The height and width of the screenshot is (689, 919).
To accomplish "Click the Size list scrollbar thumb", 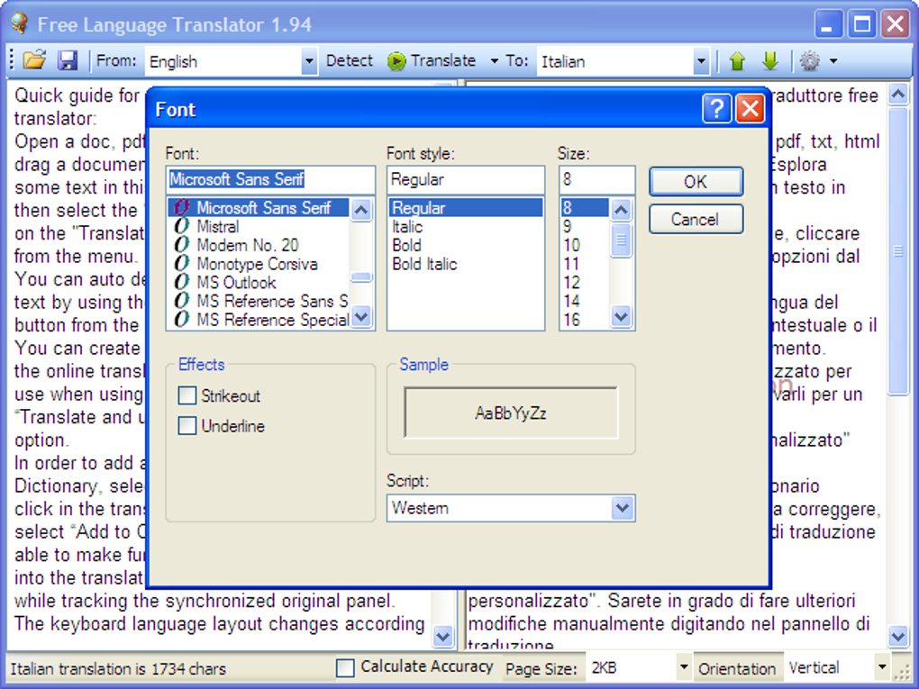I will click(x=621, y=240).
